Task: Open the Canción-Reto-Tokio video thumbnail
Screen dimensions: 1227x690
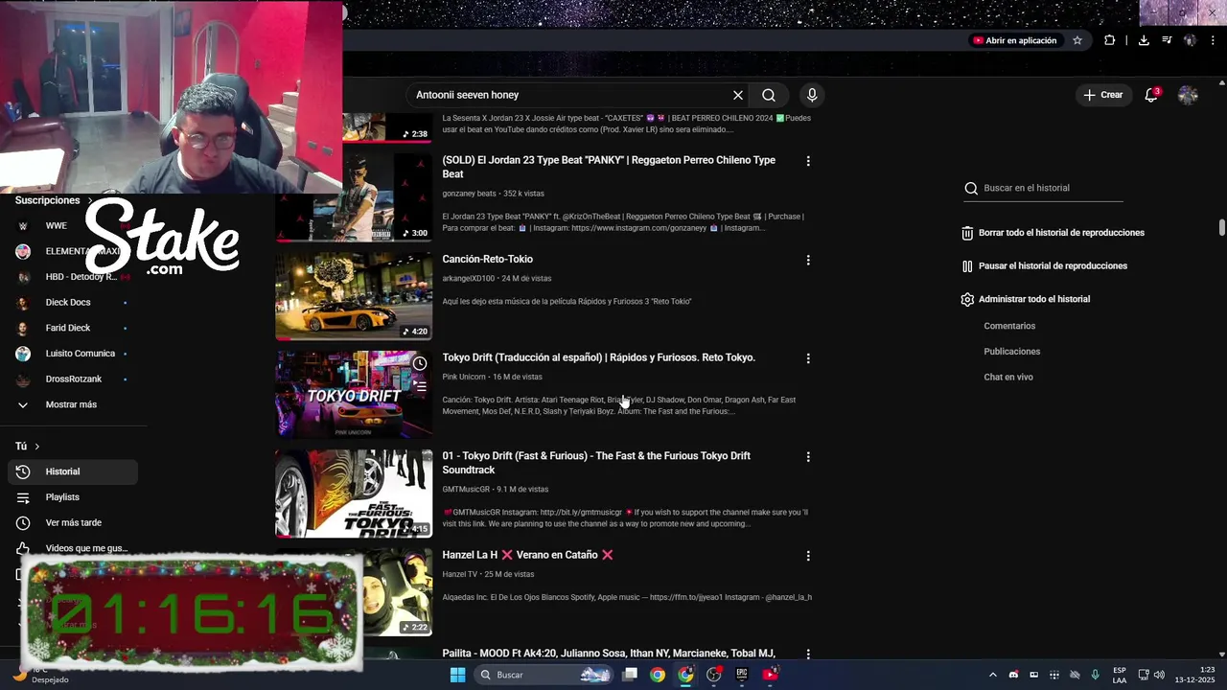Action: click(354, 296)
